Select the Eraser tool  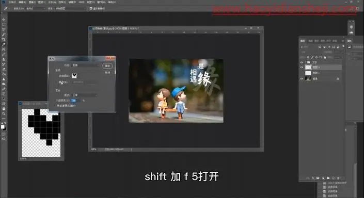pyautogui.click(x=4, y=69)
